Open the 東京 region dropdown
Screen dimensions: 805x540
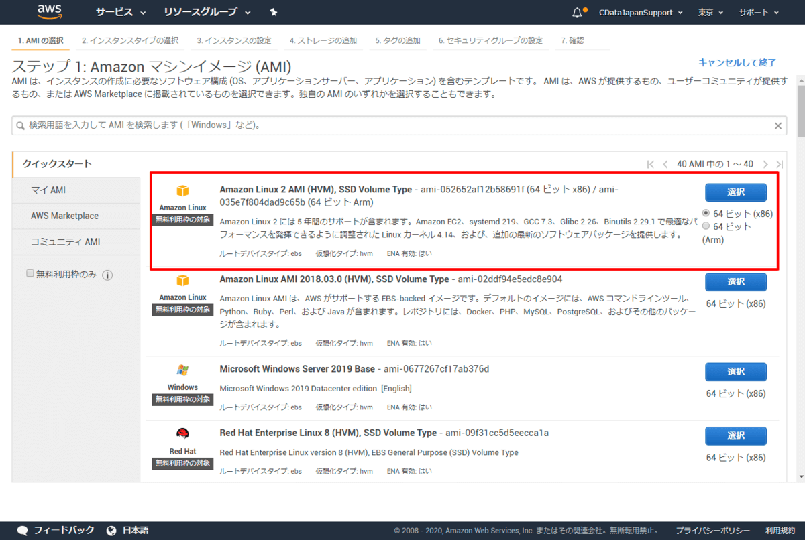(x=711, y=12)
